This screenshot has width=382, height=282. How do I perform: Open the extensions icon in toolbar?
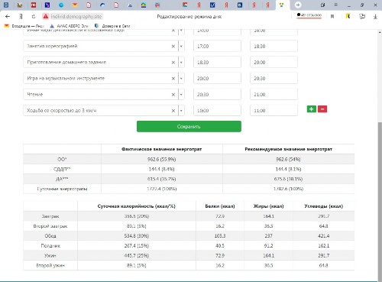tap(362, 17)
